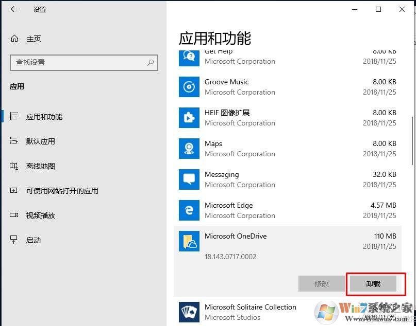Minimize the Settings window
The height and width of the screenshot is (326, 416).
coord(355,10)
